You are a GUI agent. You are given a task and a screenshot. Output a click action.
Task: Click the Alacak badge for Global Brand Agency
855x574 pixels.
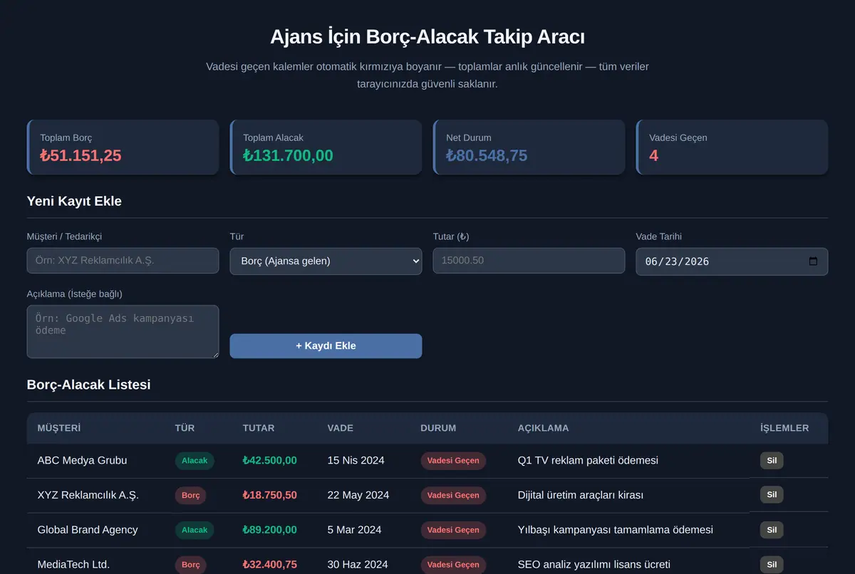195,530
